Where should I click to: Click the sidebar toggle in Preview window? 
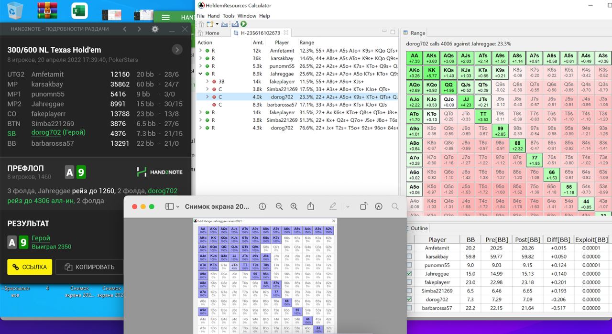[x=169, y=206]
